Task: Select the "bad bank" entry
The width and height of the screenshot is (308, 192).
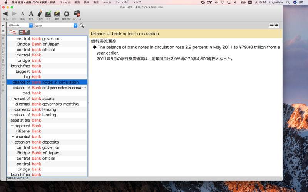Action: pos(47,93)
